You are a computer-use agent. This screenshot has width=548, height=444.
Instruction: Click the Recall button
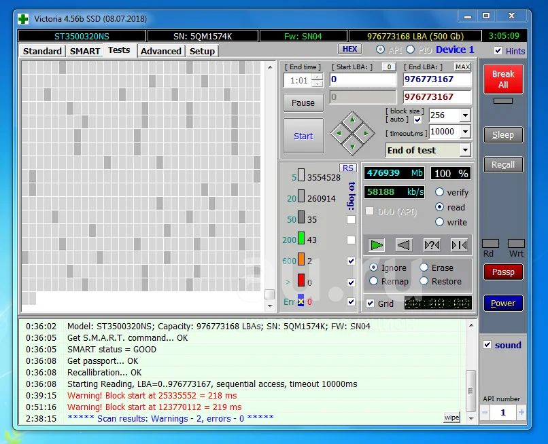click(503, 164)
